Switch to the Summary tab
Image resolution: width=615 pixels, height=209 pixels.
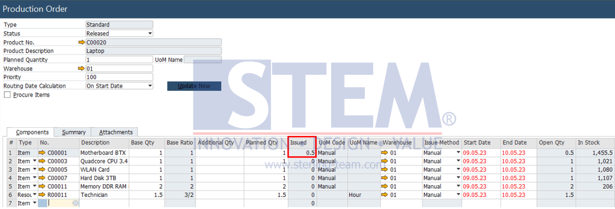coord(74,132)
